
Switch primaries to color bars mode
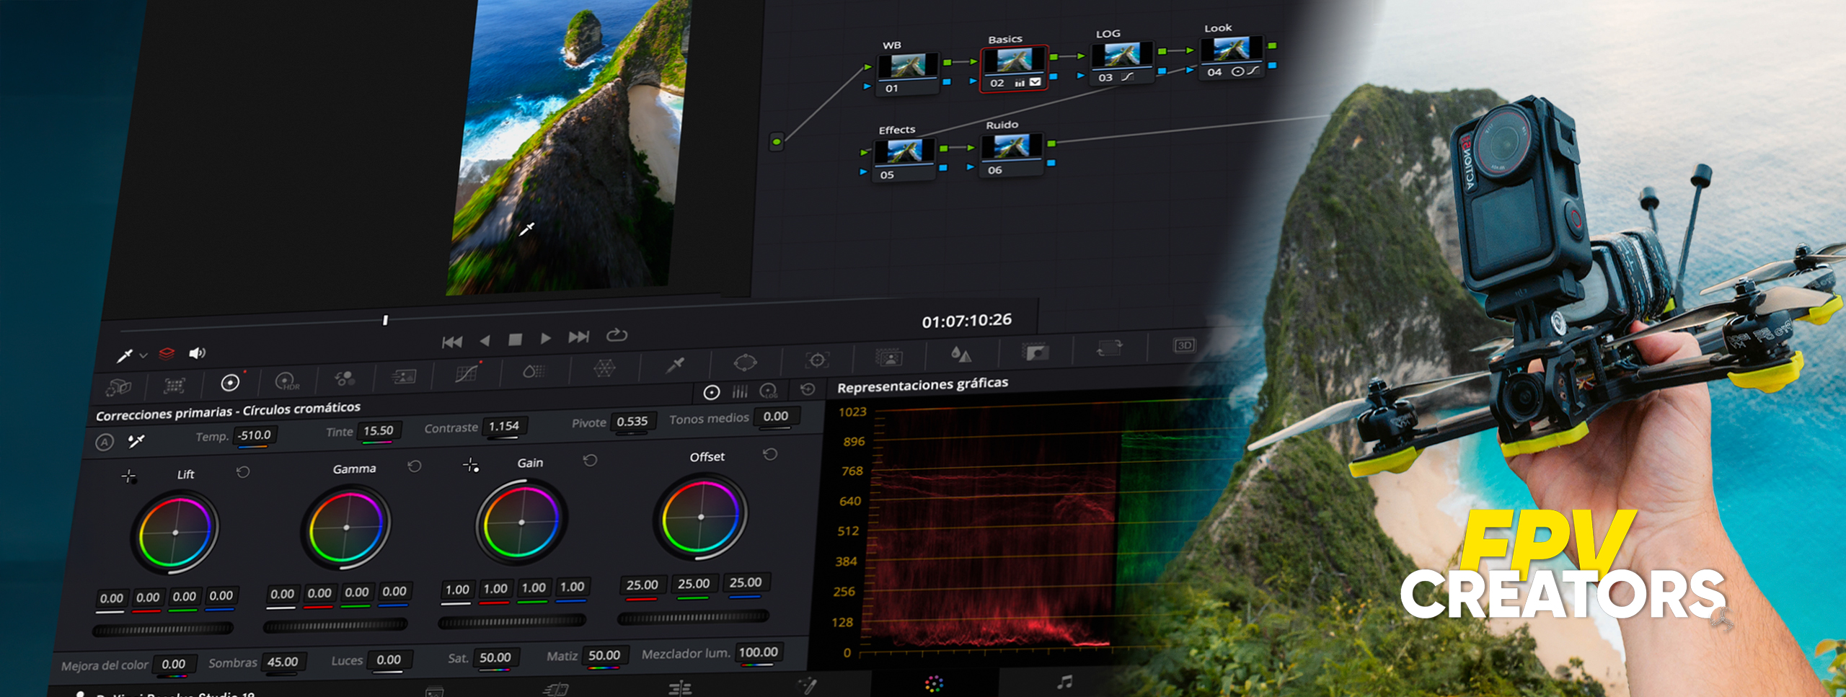740,391
